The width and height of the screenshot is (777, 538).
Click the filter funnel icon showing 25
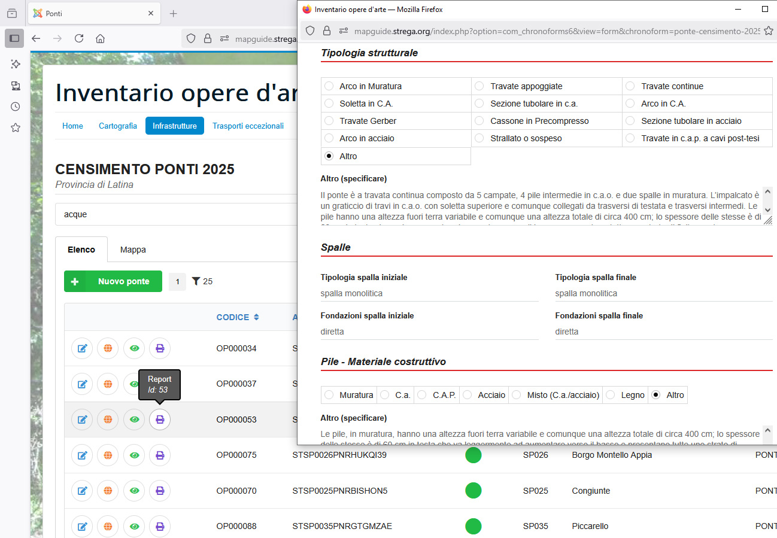[196, 281]
